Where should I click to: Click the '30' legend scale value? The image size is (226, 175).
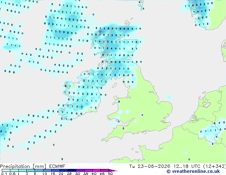point(77,174)
